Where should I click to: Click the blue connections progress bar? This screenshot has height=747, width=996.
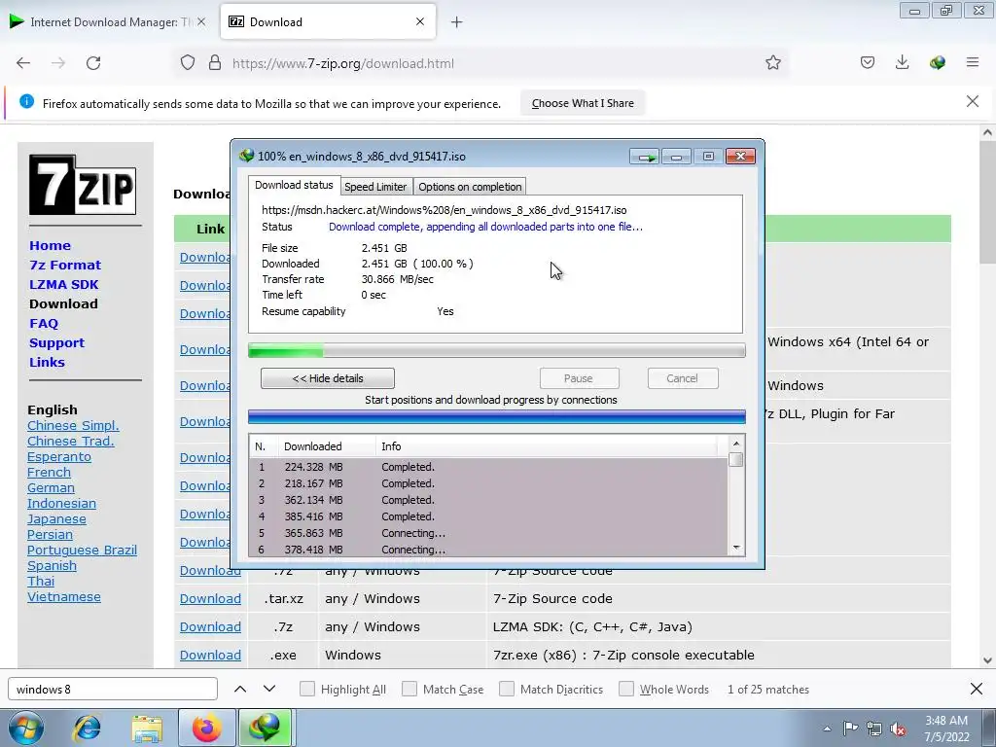click(x=497, y=416)
